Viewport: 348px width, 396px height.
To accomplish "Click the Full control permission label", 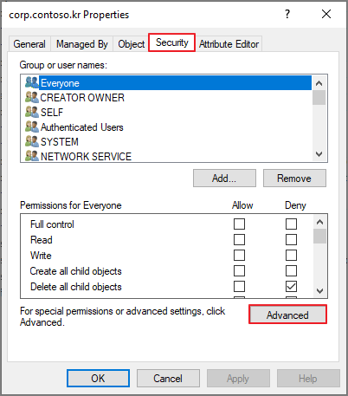I will point(52,224).
